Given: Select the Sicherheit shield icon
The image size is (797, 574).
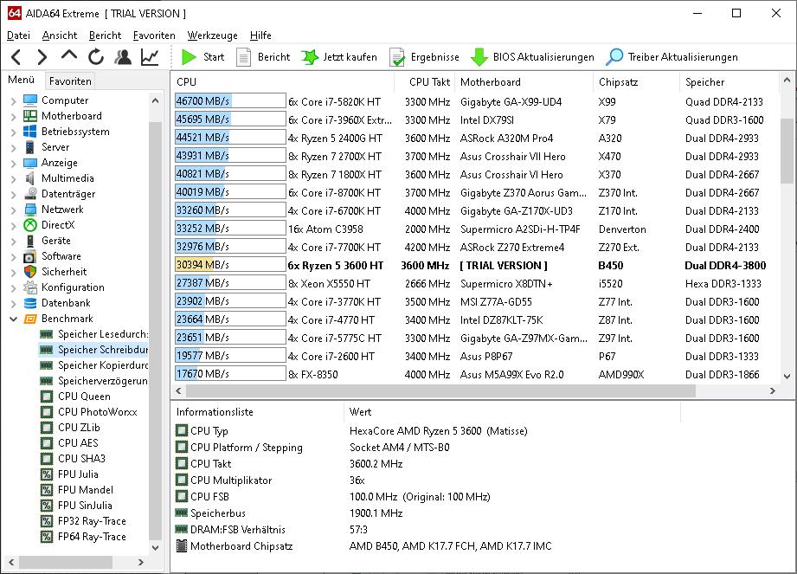Looking at the screenshot, I should click(30, 272).
